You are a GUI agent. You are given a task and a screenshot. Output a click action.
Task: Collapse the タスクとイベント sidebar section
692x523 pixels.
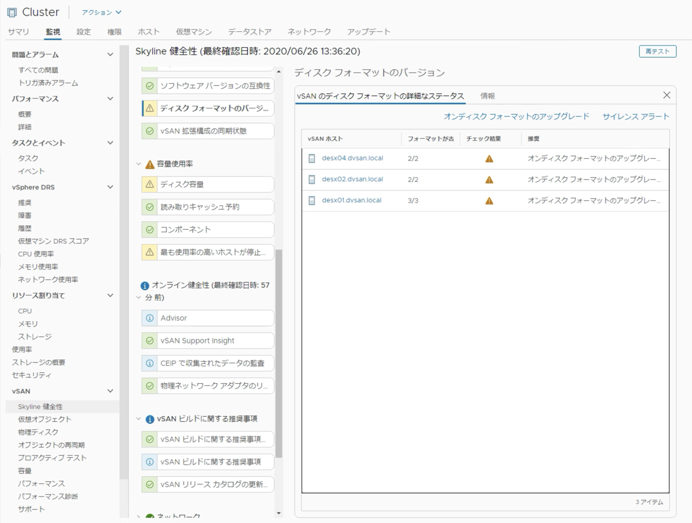click(x=111, y=143)
